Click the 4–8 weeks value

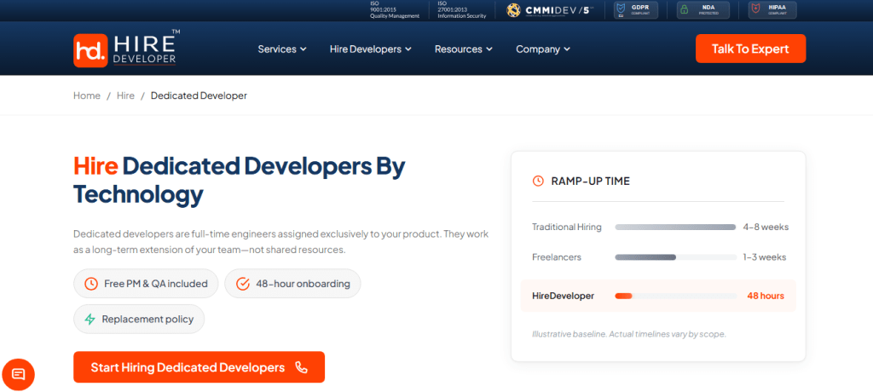point(766,228)
